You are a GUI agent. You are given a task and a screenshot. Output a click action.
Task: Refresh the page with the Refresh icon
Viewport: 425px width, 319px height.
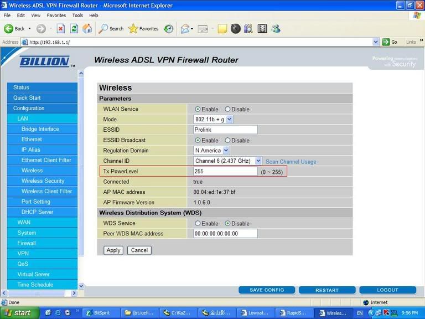[x=74, y=28]
